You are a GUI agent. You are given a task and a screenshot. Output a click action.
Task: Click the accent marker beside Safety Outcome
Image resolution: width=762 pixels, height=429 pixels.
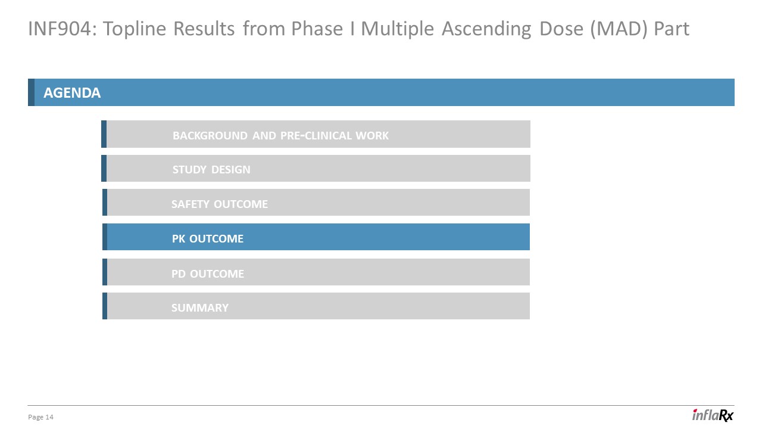pyautogui.click(x=105, y=203)
